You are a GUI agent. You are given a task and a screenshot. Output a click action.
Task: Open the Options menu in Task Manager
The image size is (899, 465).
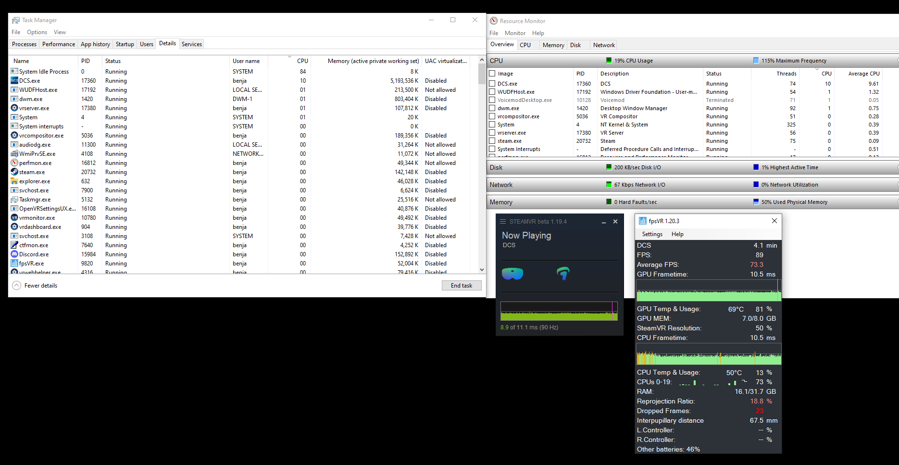point(37,32)
